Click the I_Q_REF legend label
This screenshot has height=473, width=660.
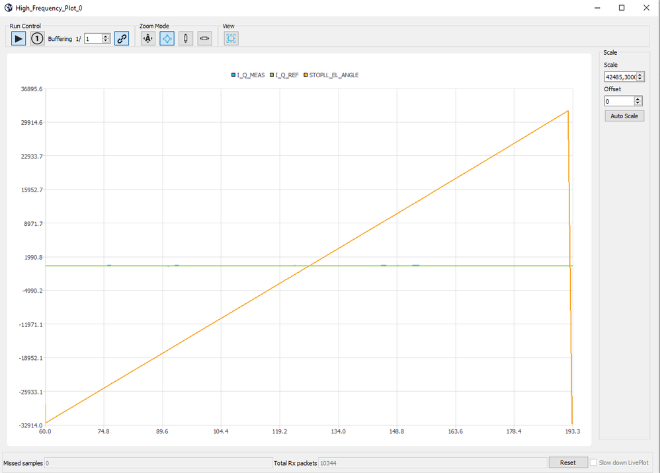tap(287, 75)
